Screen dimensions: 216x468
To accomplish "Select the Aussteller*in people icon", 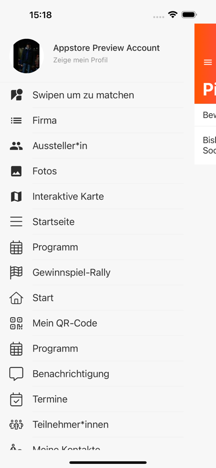I will coord(16,146).
